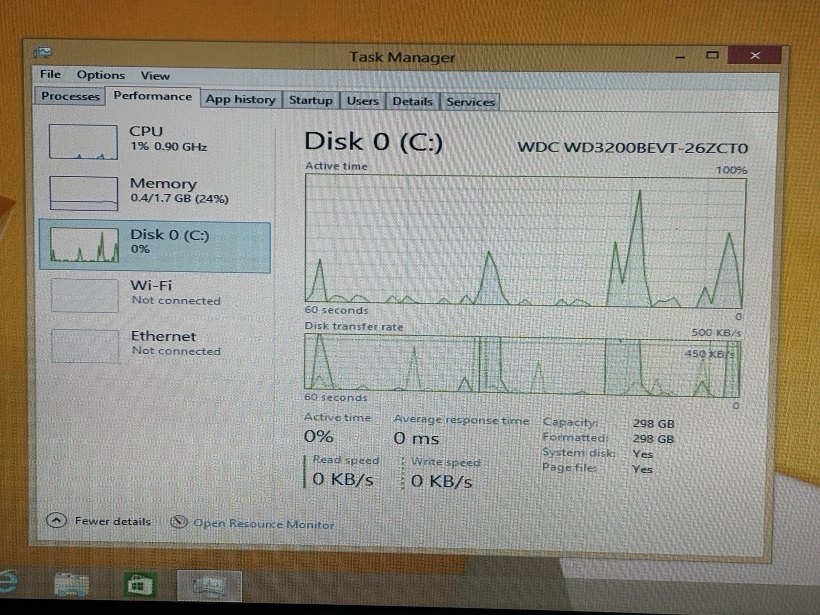This screenshot has height=615, width=820.
Task: Click the CPU mini graph thumbnail
Action: [x=83, y=141]
